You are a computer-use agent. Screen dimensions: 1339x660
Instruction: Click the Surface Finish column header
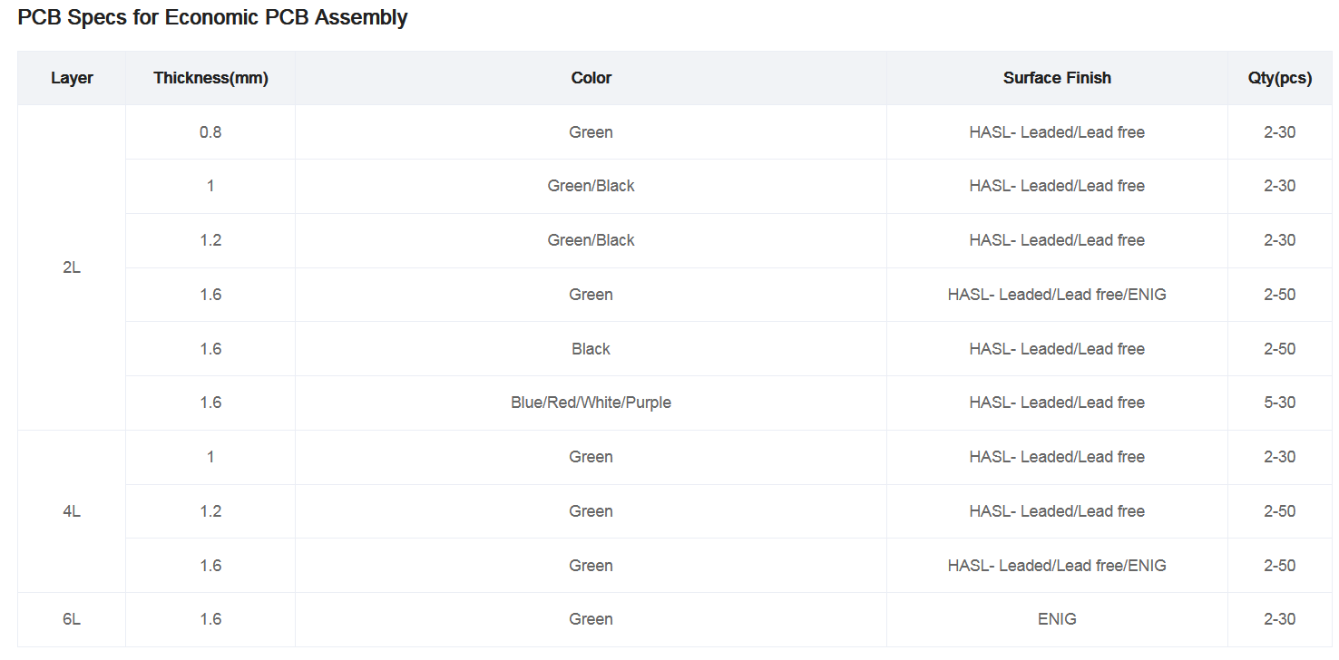point(1057,78)
